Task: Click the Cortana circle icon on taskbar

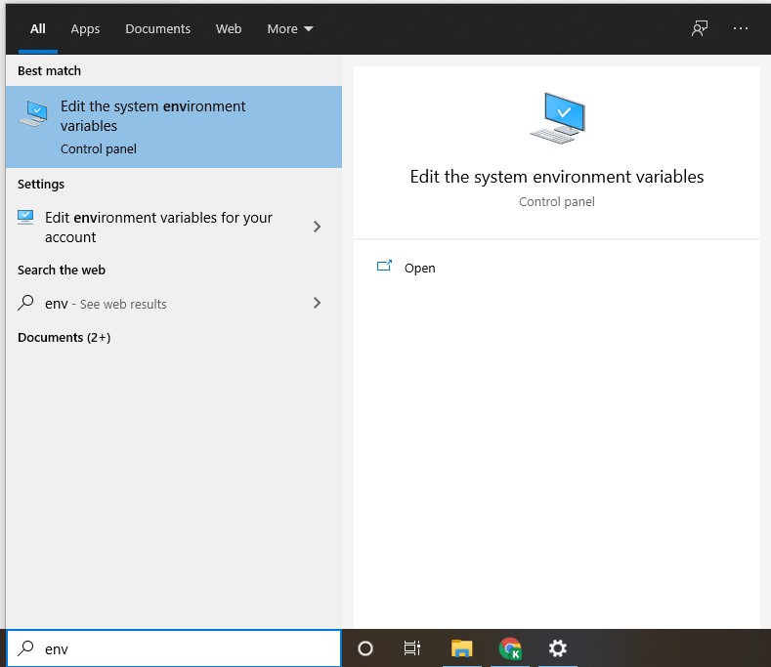Action: point(365,648)
